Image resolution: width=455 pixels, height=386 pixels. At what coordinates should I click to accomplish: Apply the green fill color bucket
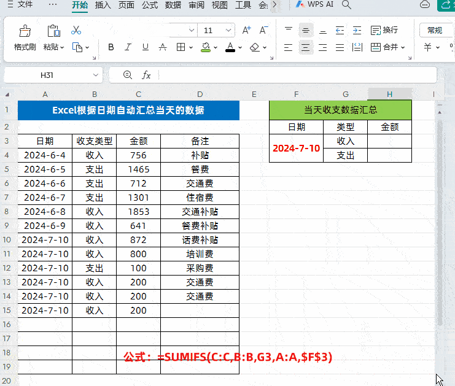click(206, 47)
